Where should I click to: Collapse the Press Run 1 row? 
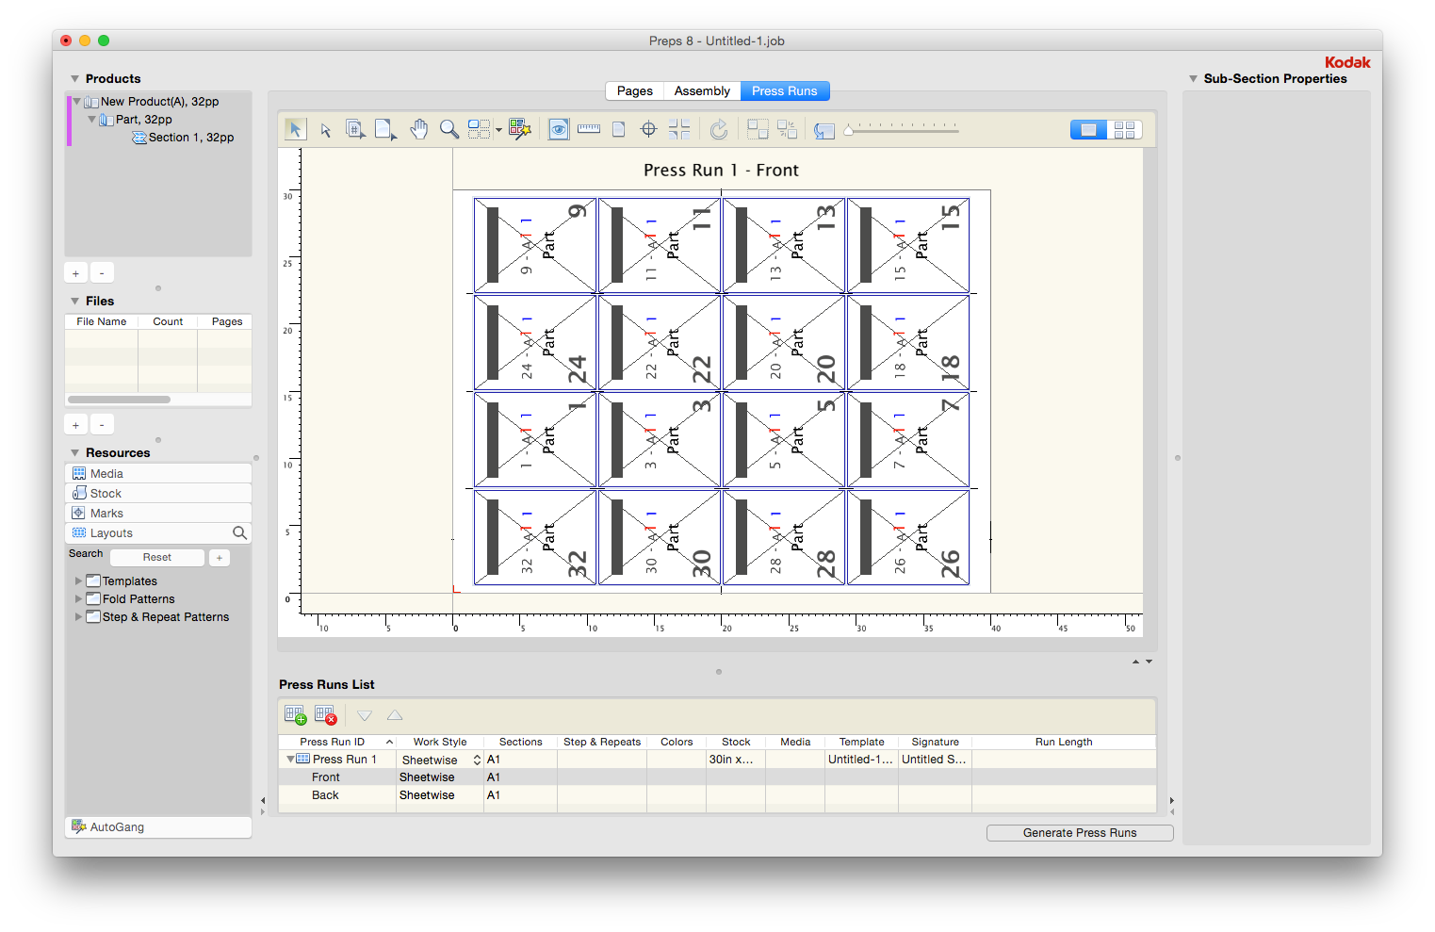pyautogui.click(x=290, y=759)
